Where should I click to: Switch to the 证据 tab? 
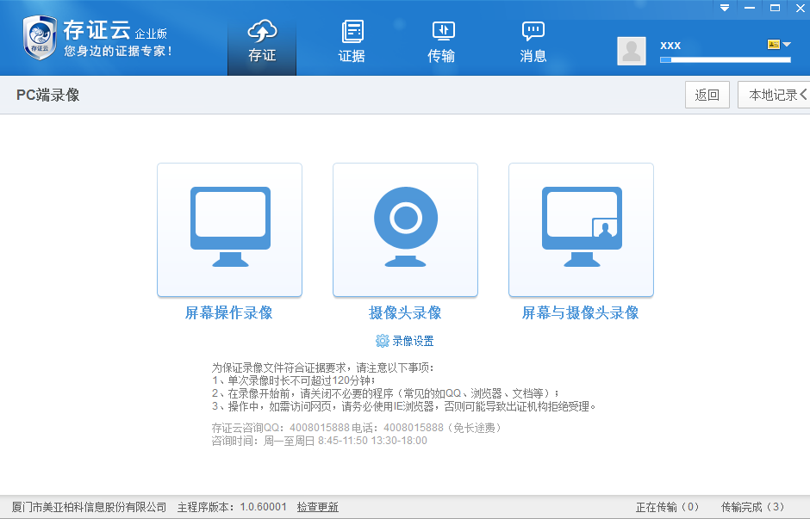click(352, 42)
